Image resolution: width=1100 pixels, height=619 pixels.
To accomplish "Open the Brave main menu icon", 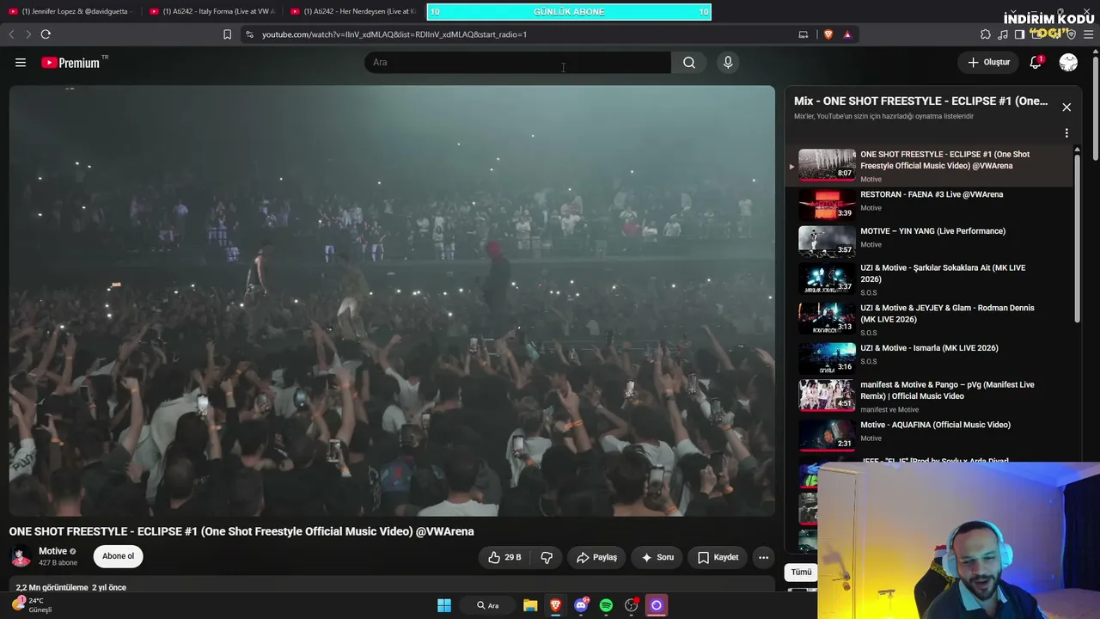I will coord(1089,34).
